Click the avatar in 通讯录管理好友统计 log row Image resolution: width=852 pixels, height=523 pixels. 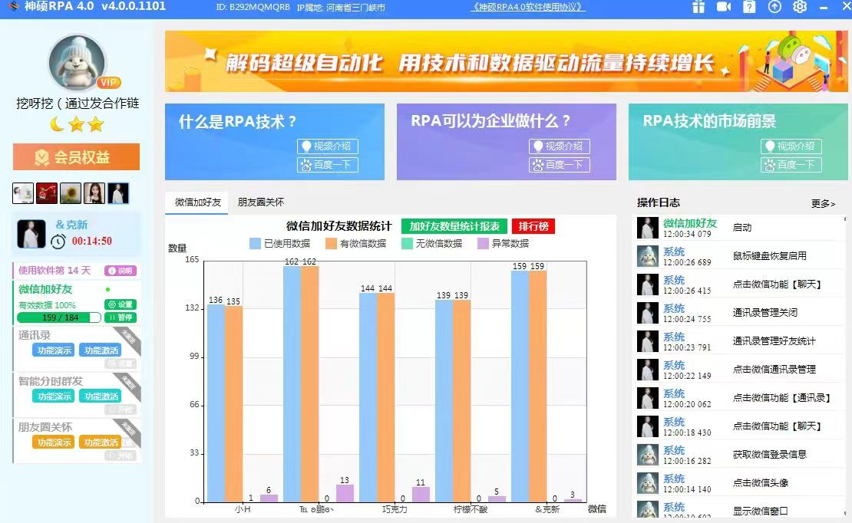coord(648,341)
